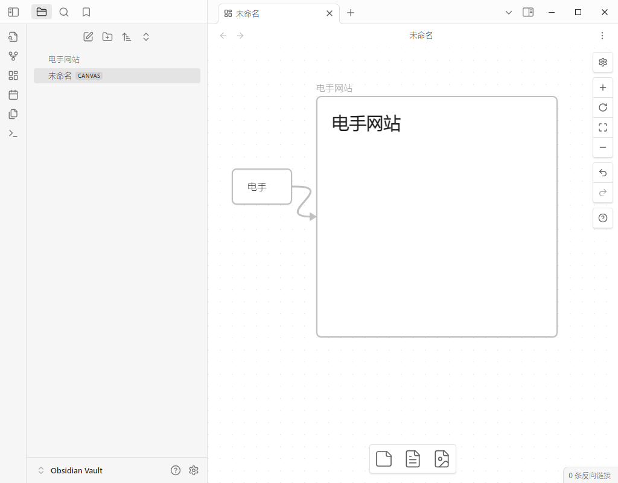This screenshot has width=618, height=483.
Task: Open search with the magnifier icon
Action: tap(64, 11)
